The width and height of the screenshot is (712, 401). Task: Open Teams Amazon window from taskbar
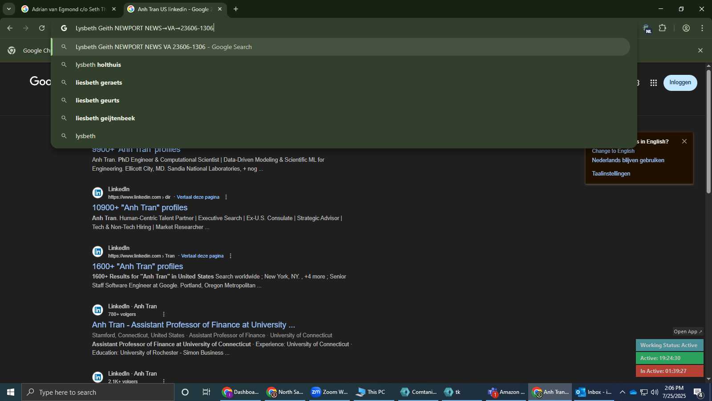coord(506,392)
